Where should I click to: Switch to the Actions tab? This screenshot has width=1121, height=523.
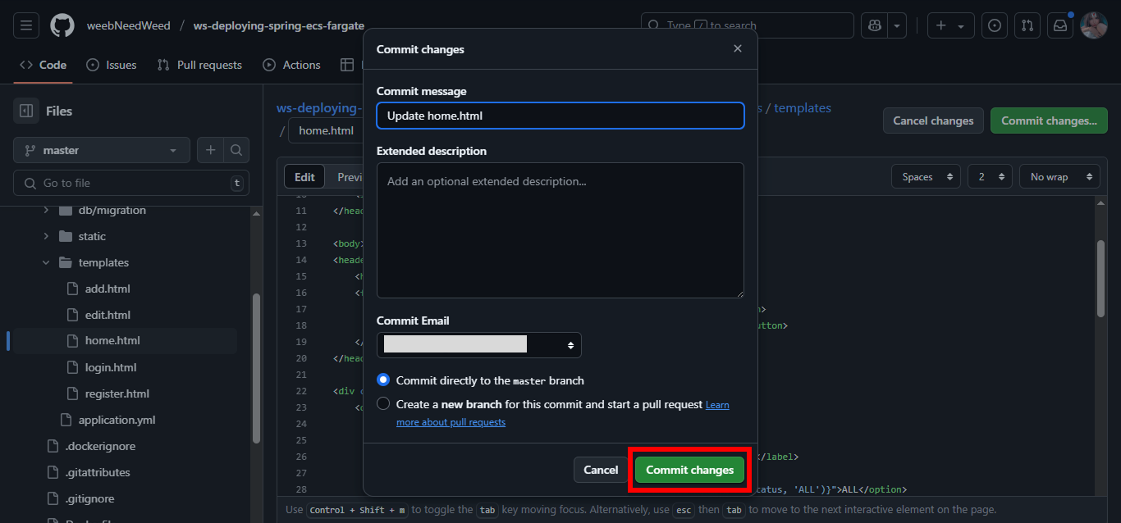click(x=291, y=65)
